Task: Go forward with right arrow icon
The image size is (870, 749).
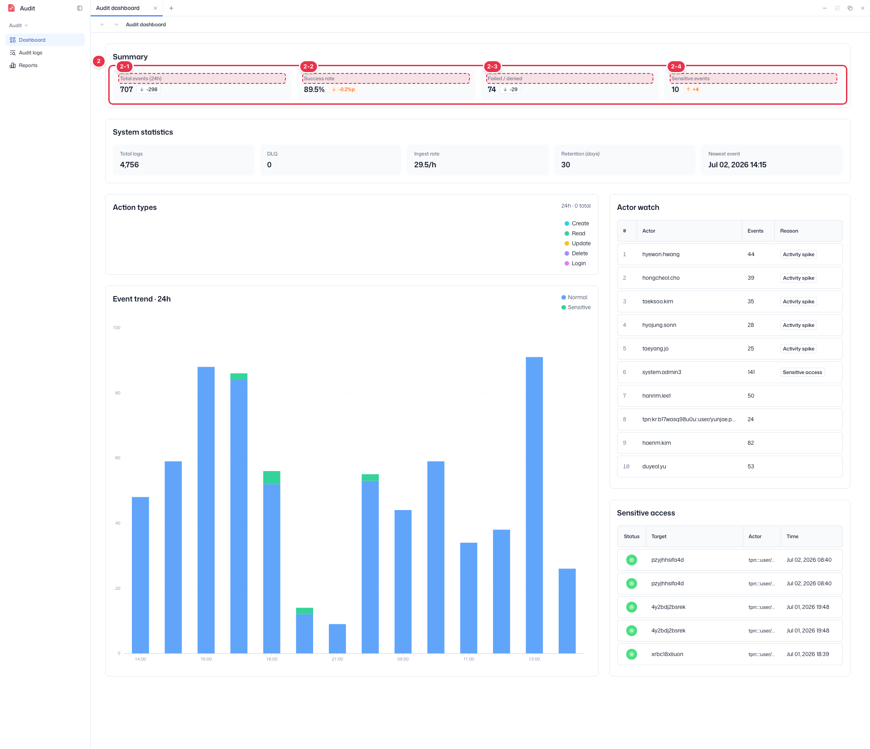Action: [116, 24]
